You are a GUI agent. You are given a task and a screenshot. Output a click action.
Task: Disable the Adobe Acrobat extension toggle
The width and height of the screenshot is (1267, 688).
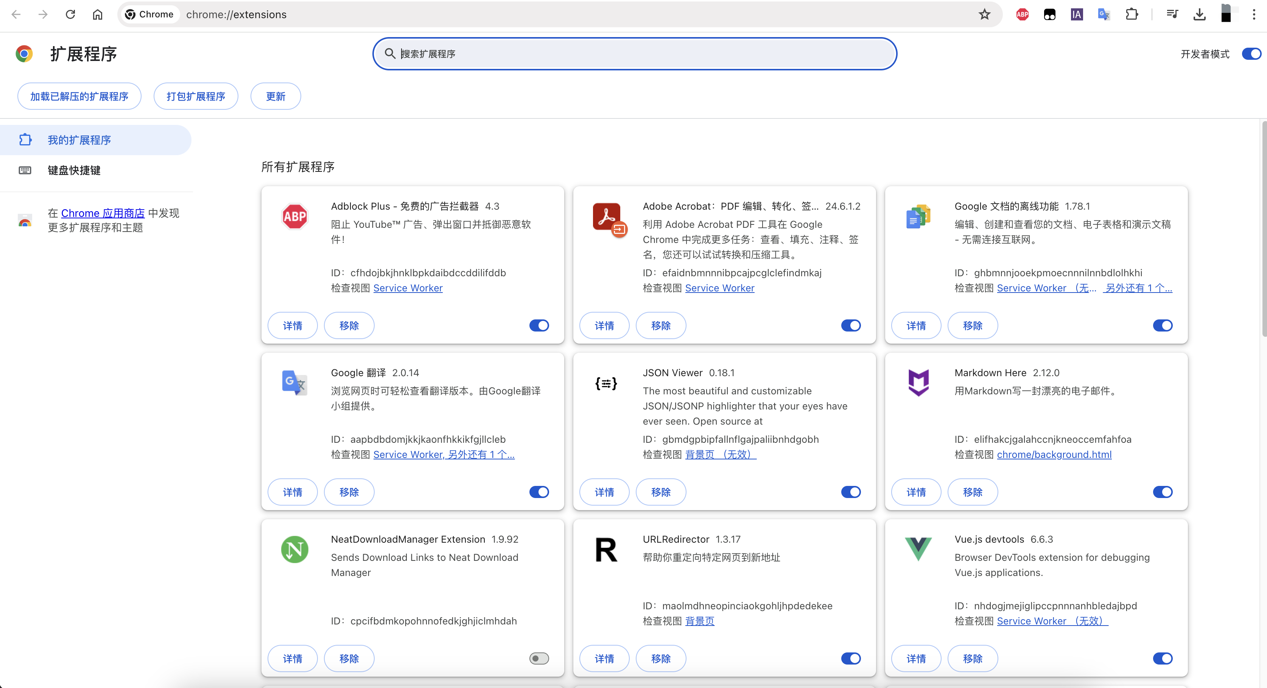851,325
